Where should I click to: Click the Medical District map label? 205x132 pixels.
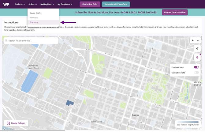coord(197,84)
